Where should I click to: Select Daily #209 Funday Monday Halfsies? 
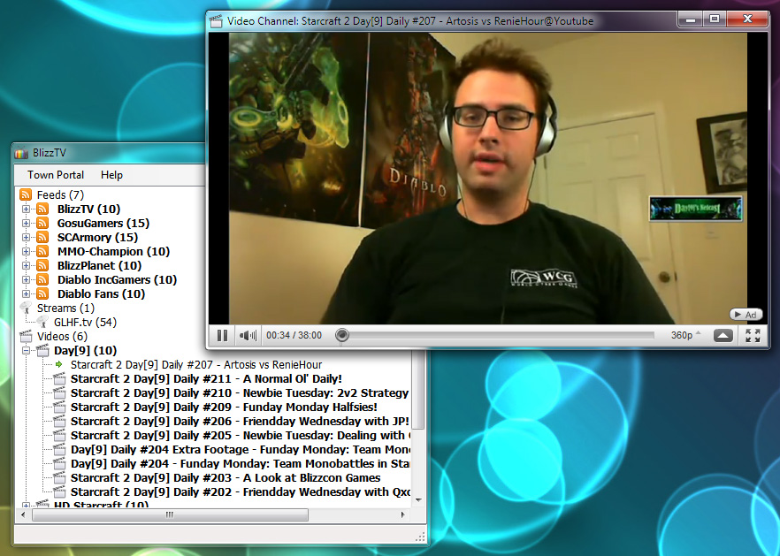pyautogui.click(x=224, y=407)
